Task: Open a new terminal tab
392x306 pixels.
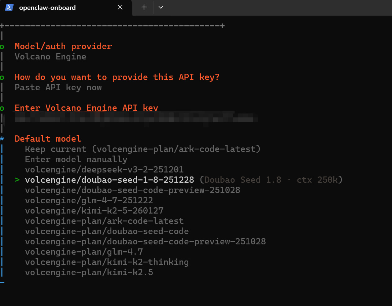Action: coord(144,7)
